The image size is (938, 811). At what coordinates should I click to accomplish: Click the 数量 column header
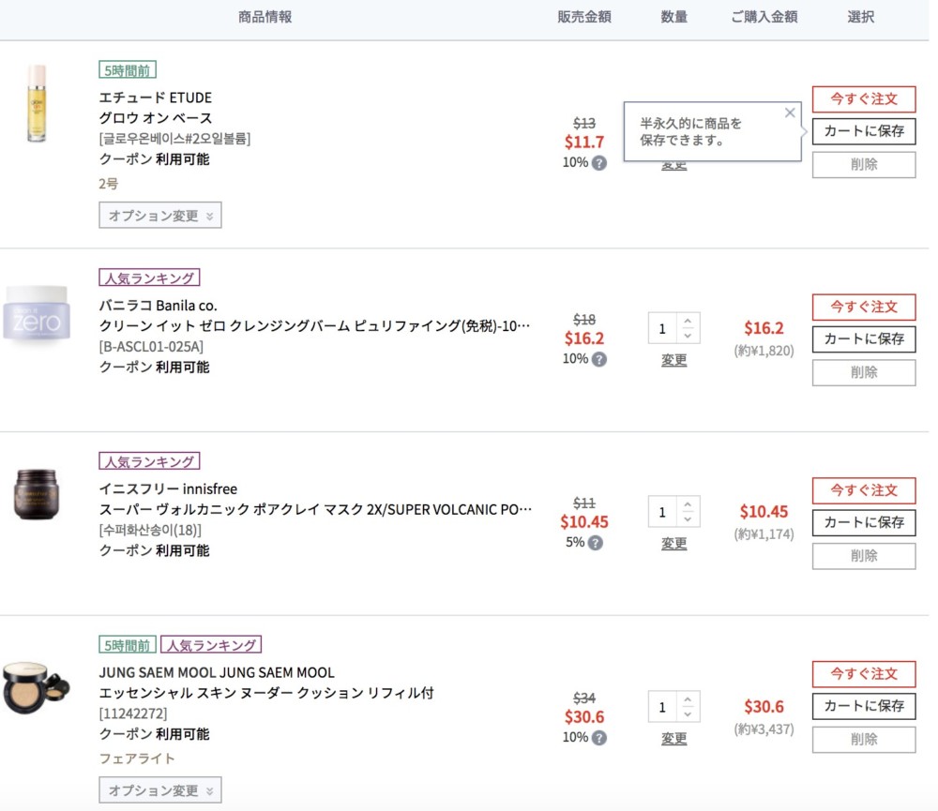pos(674,17)
